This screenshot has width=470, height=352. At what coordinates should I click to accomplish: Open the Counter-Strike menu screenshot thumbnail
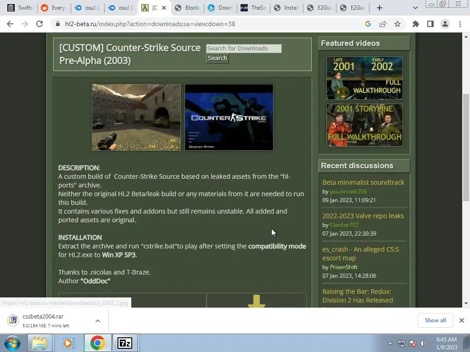point(229,117)
